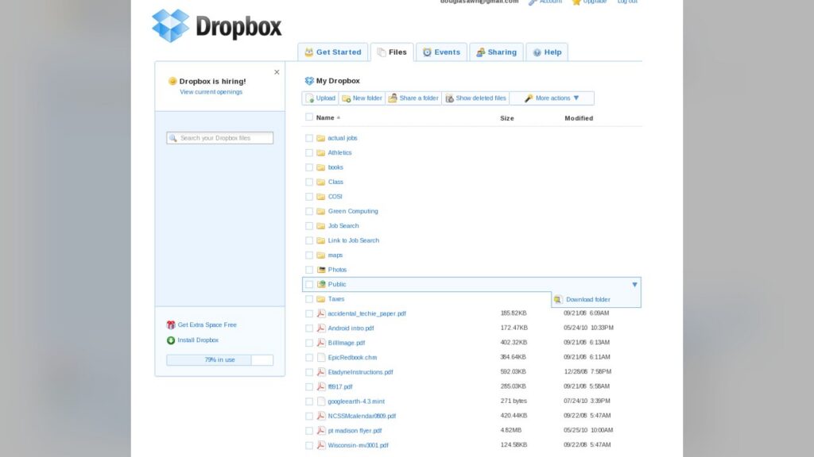814x457 pixels.
Task: Tick the checkbox for NCSSMcalendar0809.pdf
Action: pos(309,416)
